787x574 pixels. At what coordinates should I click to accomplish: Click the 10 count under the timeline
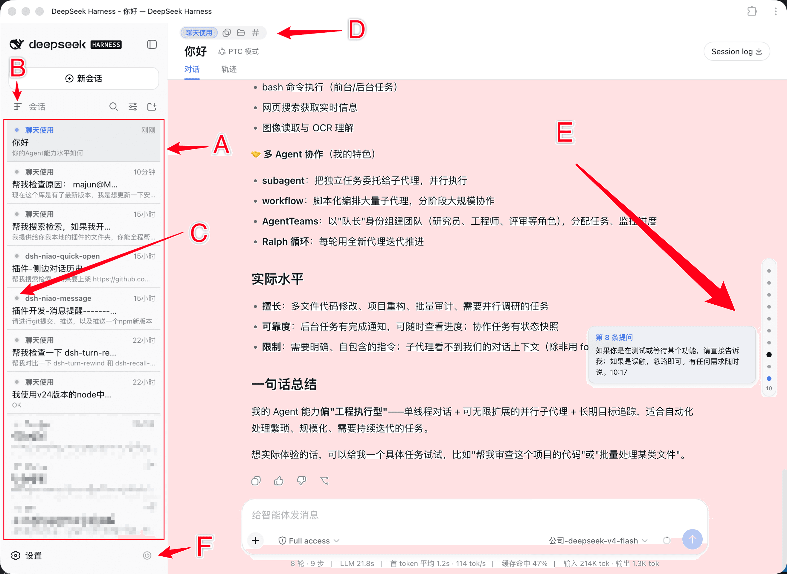pos(769,388)
